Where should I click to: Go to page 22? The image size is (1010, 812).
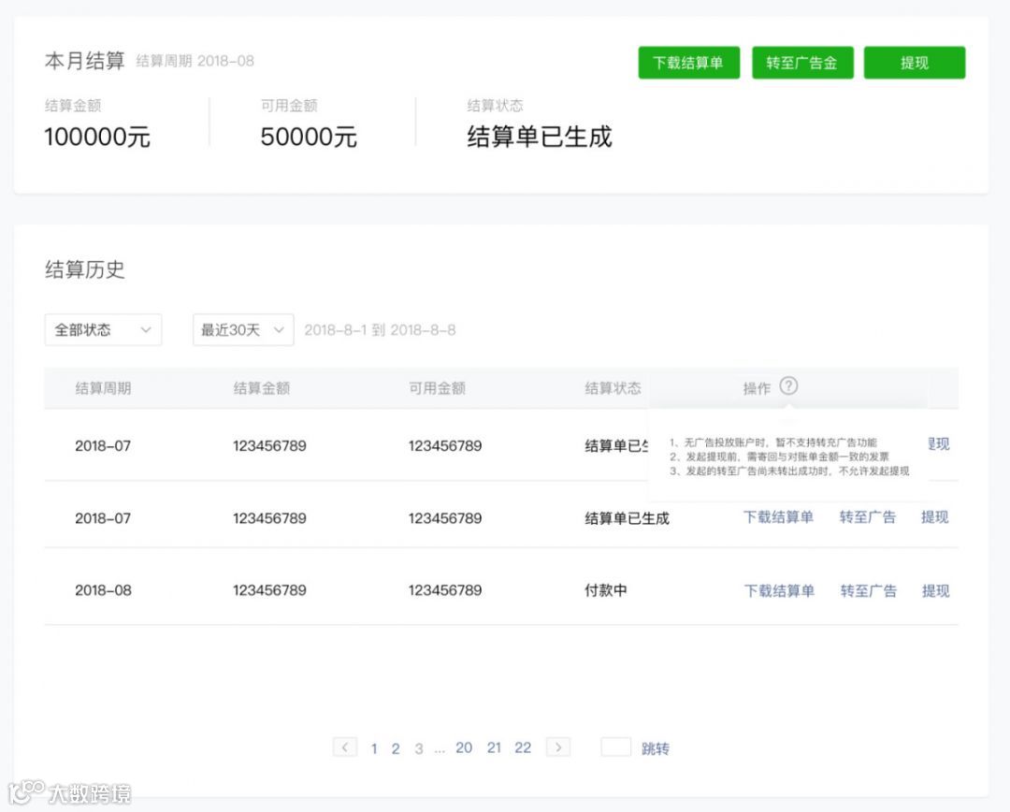coord(523,747)
